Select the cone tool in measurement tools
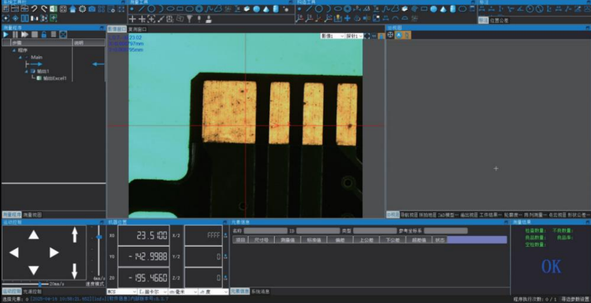591x303 pixels. pos(266,9)
